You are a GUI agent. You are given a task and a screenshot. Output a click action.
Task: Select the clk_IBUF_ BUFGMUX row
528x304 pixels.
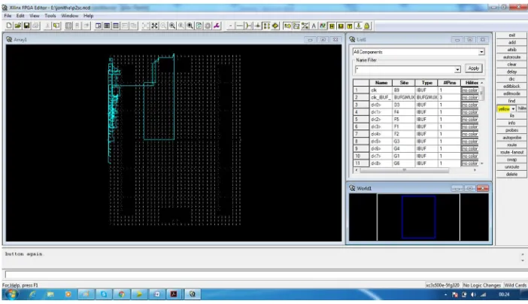pos(415,97)
